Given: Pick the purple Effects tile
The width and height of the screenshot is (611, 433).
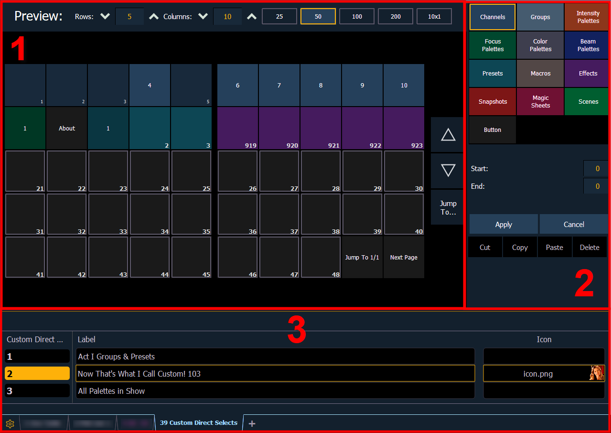Looking at the screenshot, I should pyautogui.click(x=588, y=74).
